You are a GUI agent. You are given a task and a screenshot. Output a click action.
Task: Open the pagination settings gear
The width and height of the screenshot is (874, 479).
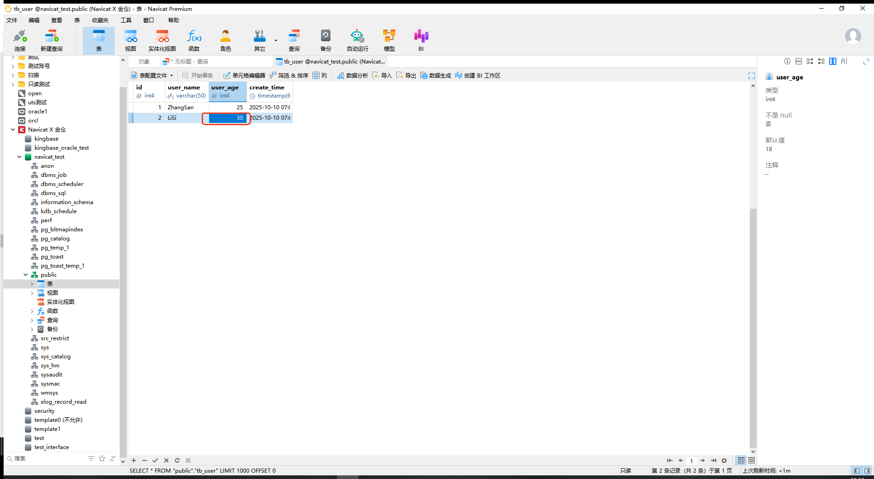[x=724, y=460]
